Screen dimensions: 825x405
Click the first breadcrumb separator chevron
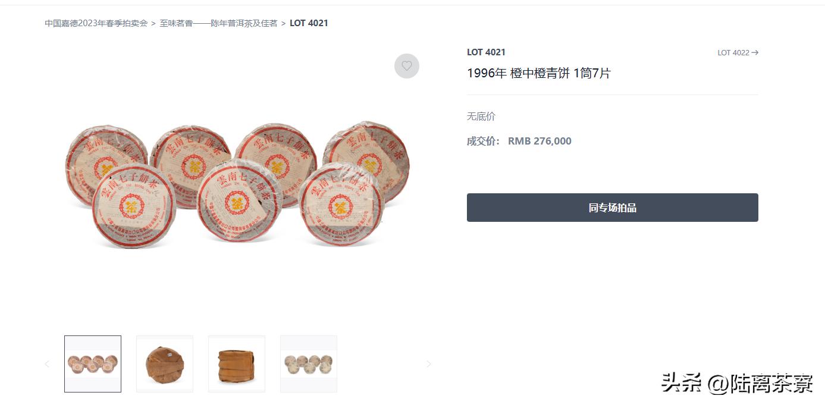[x=153, y=23]
